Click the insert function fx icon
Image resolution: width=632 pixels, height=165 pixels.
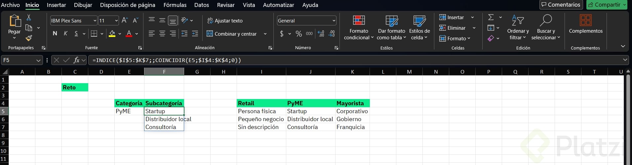(76, 60)
